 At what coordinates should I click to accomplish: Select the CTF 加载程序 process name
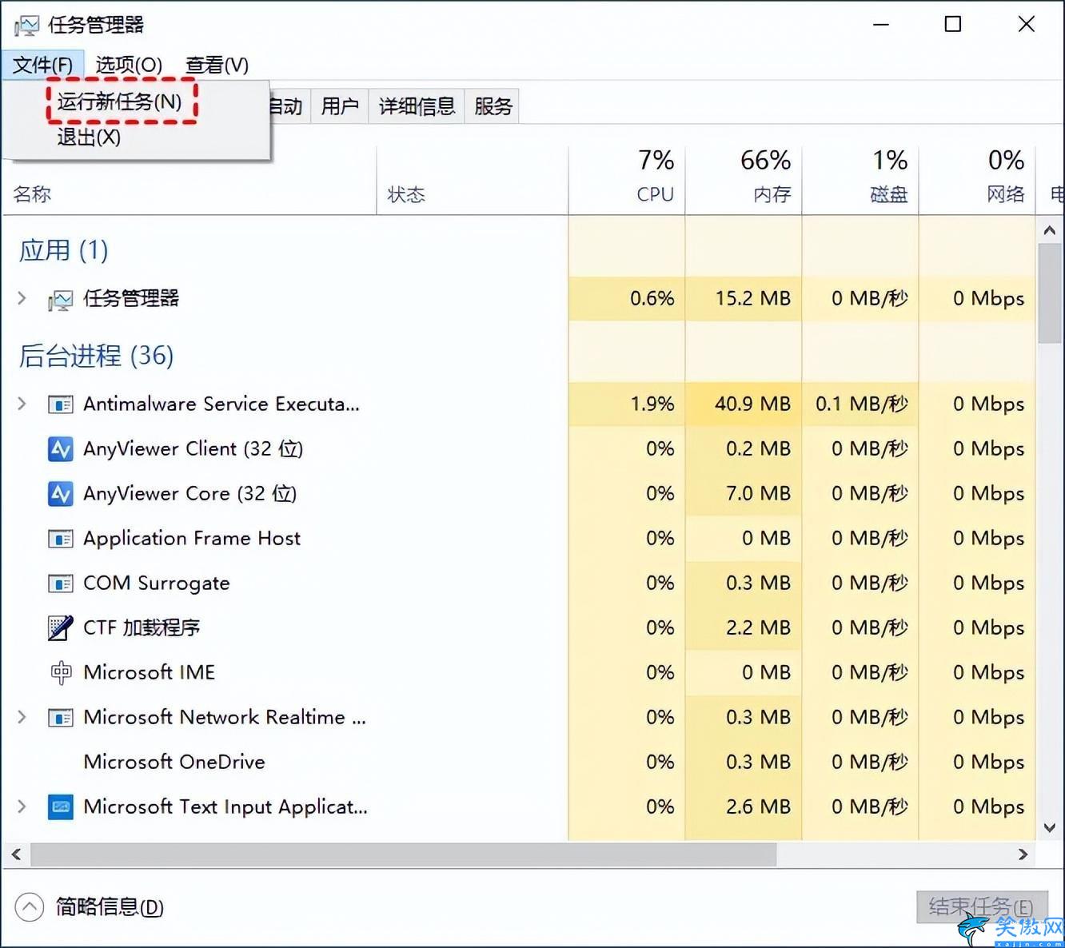point(142,628)
